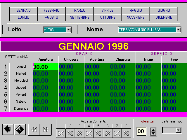This screenshot has width=187, height=140.
Task: Click the floppy disk save icon
Action: coord(20,129)
